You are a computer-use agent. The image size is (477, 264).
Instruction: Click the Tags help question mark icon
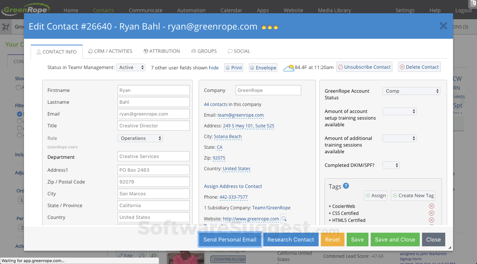coord(346,186)
